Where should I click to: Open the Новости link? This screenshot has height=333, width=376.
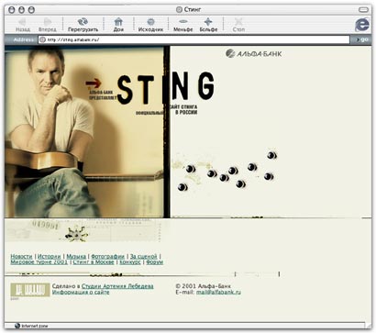click(21, 256)
